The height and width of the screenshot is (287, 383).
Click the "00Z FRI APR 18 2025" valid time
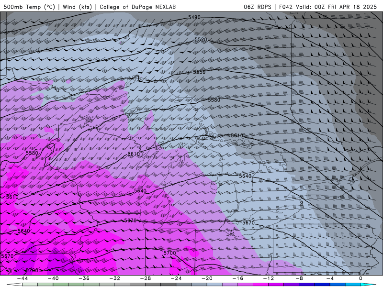click(x=346, y=7)
